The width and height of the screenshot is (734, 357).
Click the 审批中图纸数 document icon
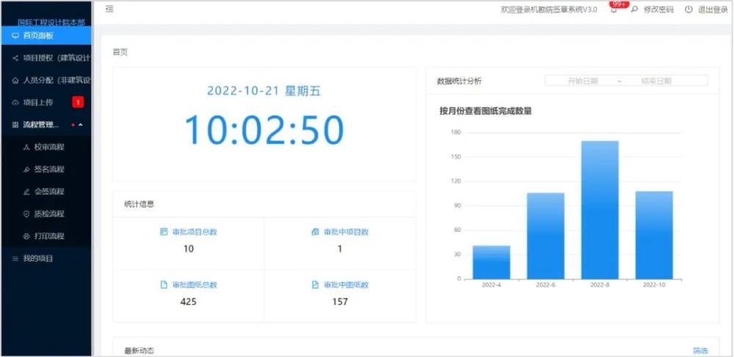point(316,284)
